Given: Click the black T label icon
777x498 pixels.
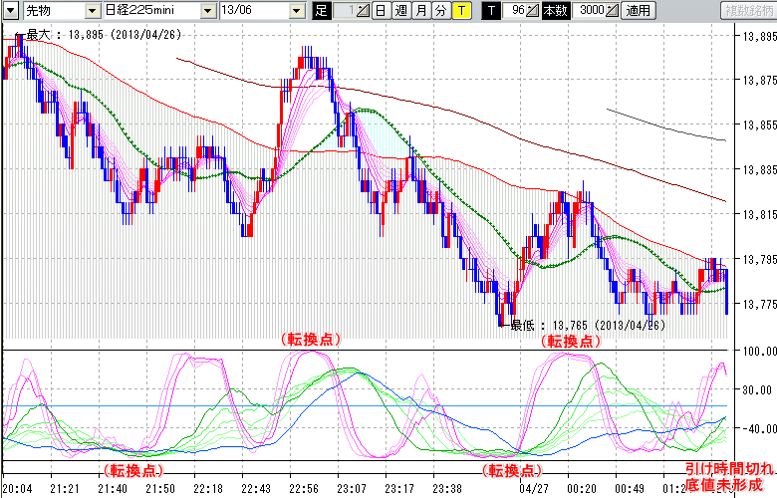Looking at the screenshot, I should point(491,10).
